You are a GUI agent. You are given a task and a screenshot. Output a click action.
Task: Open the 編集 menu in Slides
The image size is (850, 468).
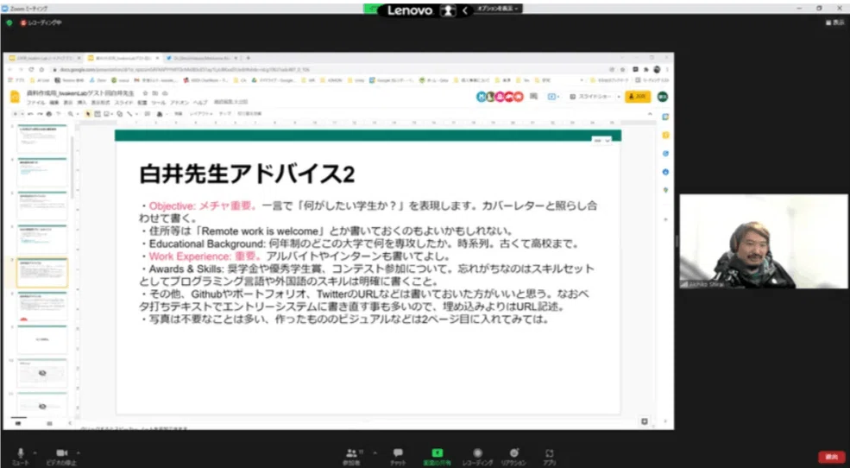54,103
